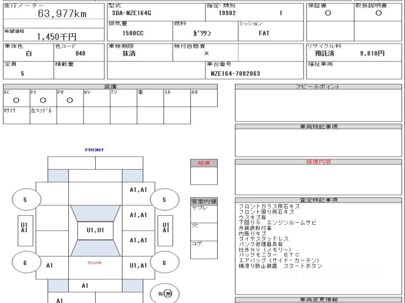Image resolution: width=405 pixels, height=303 pixels.
Task: Click recycling status 預託済
Action: pos(324,53)
